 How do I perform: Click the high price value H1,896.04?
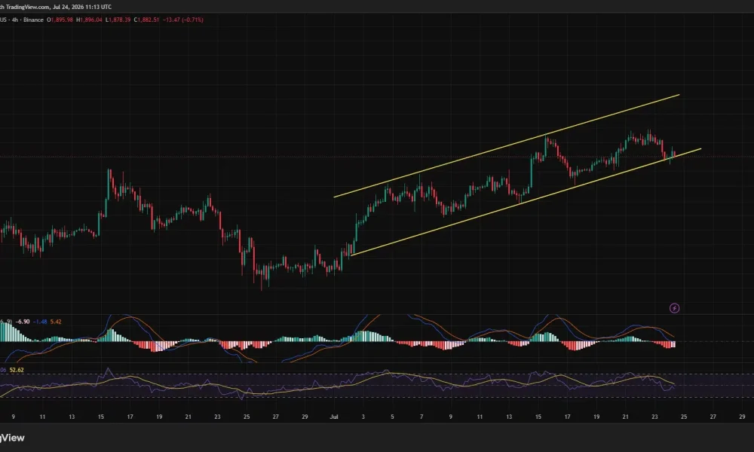click(90, 20)
